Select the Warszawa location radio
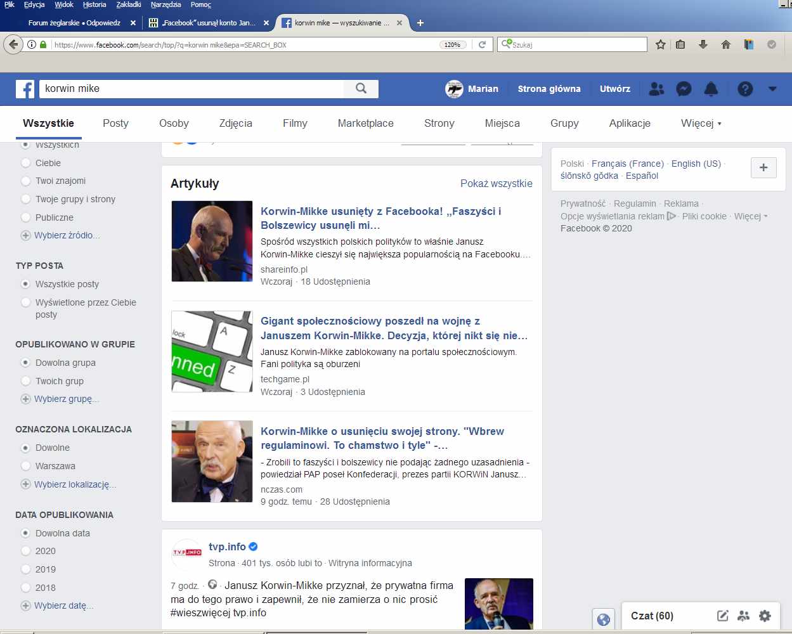 pos(26,466)
